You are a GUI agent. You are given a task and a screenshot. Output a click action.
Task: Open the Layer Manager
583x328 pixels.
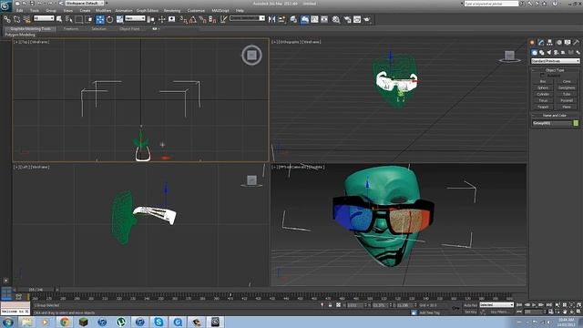point(293,19)
